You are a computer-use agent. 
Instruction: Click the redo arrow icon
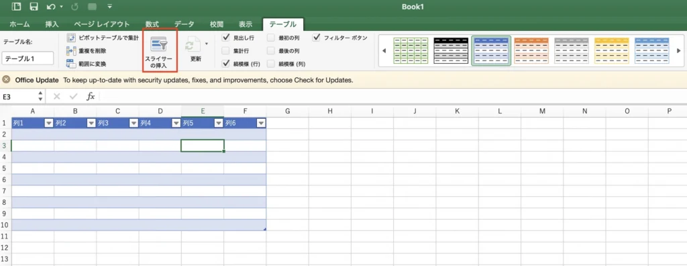[x=74, y=7]
